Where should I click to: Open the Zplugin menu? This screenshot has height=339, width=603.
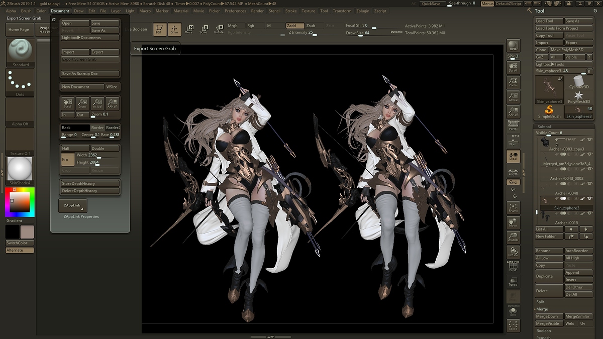[x=362, y=11]
